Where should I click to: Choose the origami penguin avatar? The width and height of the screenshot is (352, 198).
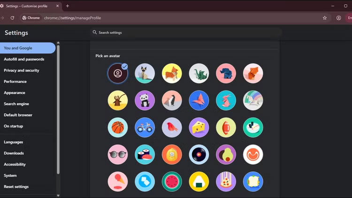click(x=172, y=100)
